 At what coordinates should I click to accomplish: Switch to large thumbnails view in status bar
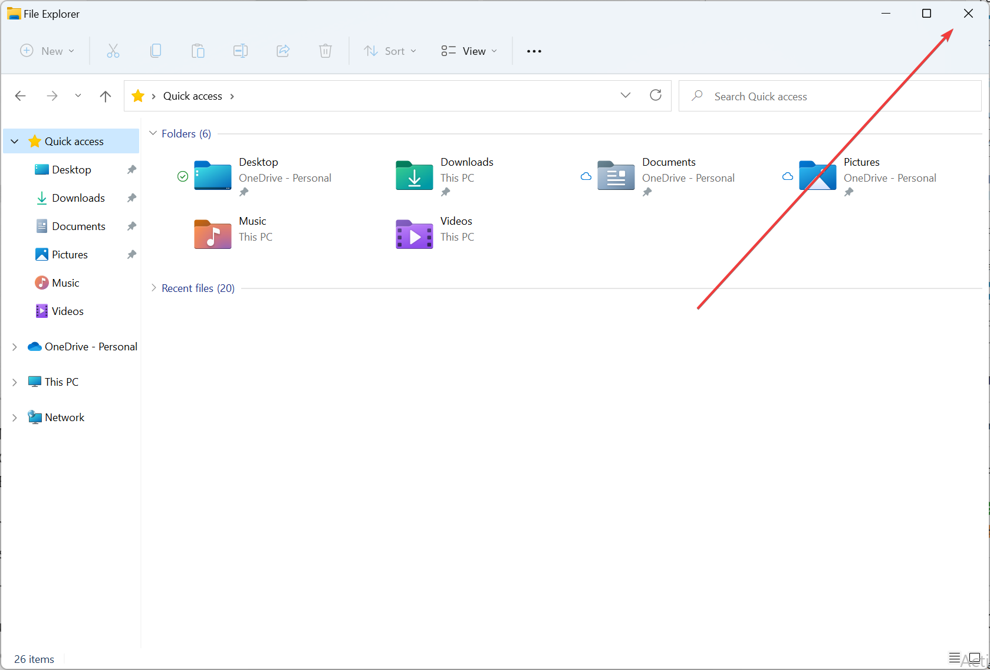pos(973,658)
